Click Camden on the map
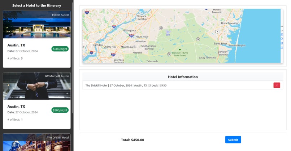291x151 pixels. click(97, 45)
